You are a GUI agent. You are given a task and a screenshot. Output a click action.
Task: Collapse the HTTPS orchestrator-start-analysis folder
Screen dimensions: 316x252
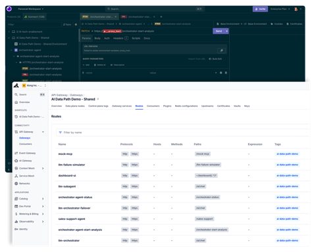point(16,62)
